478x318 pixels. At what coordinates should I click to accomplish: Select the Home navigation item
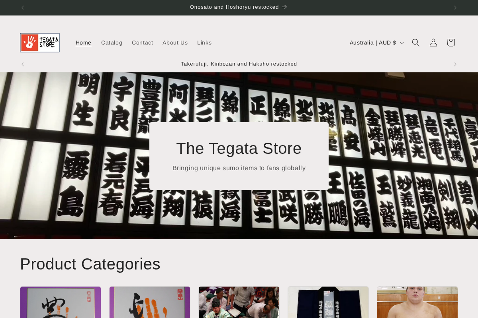click(x=83, y=43)
